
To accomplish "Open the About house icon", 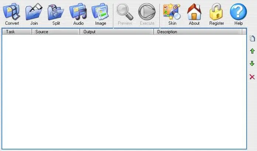I will pyautogui.click(x=194, y=14).
